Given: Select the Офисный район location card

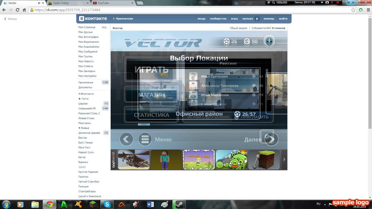Looking at the screenshot, I should tap(199, 94).
